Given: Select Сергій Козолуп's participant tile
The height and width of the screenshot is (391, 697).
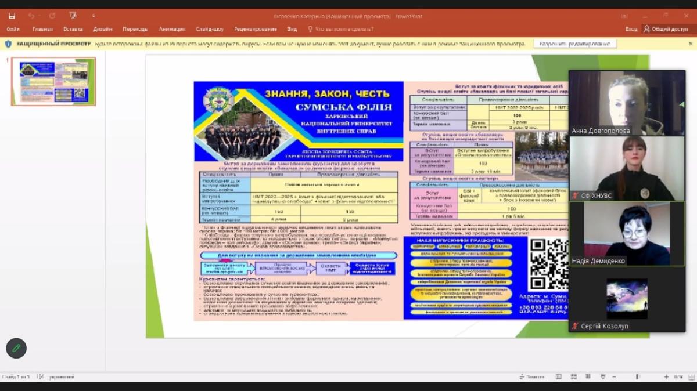Looking at the screenshot, I should point(627,299).
